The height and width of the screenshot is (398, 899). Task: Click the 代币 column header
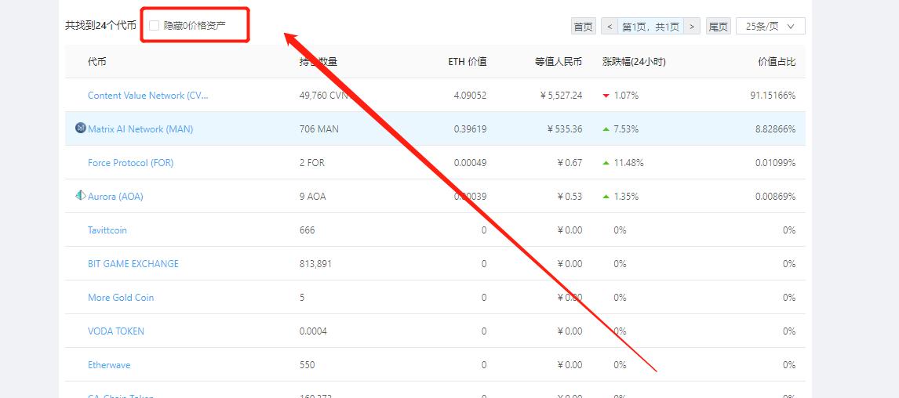coord(97,62)
